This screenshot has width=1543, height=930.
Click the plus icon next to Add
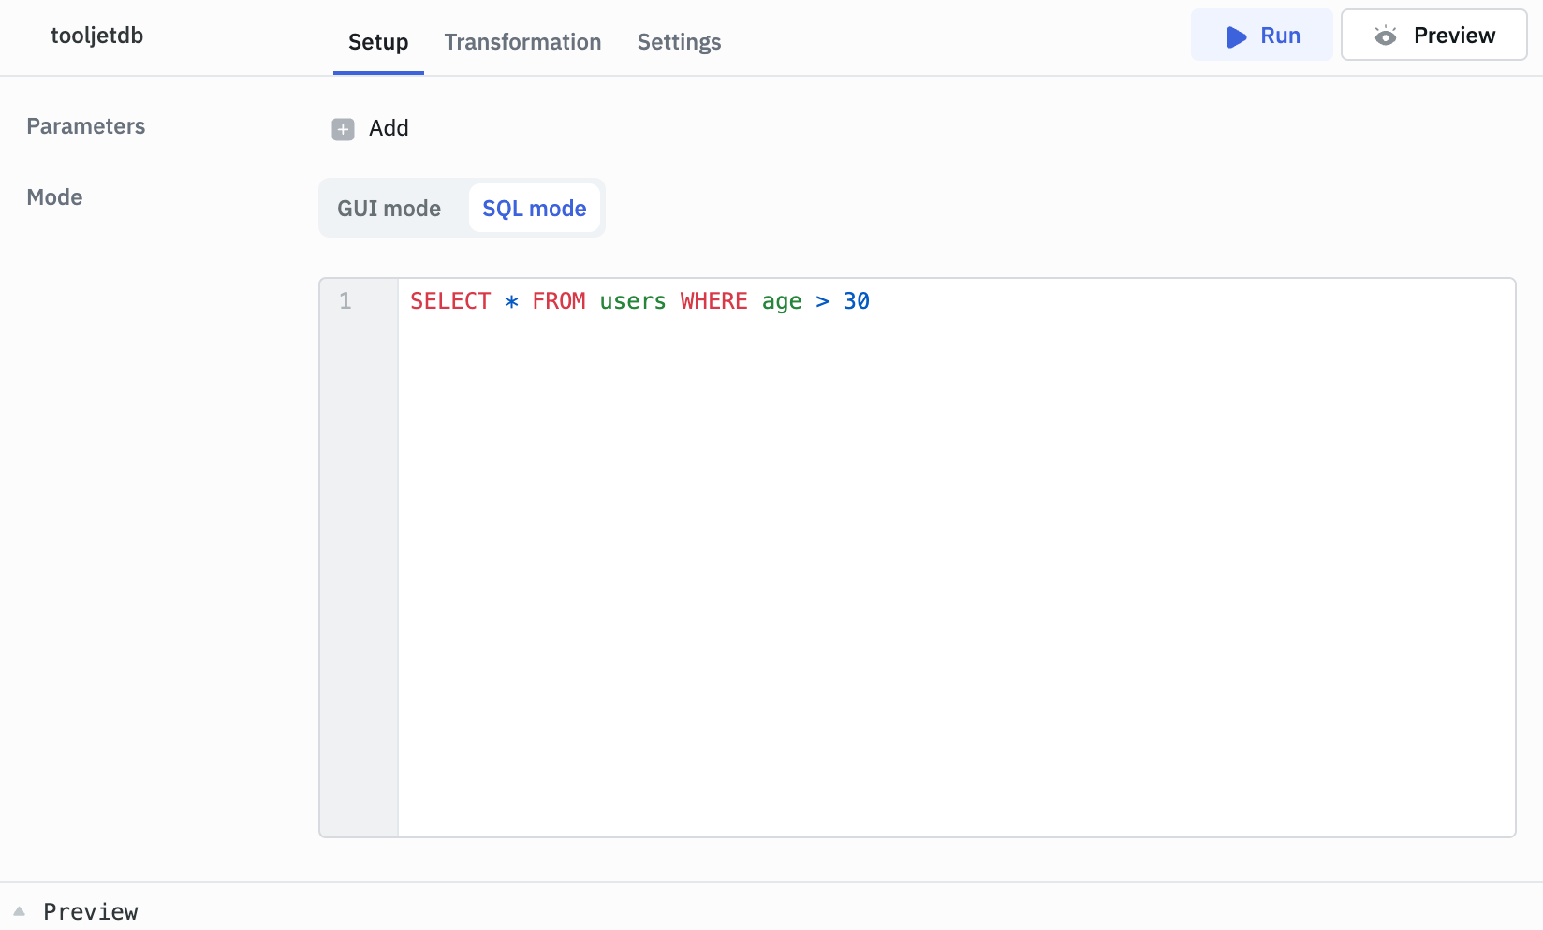[343, 129]
